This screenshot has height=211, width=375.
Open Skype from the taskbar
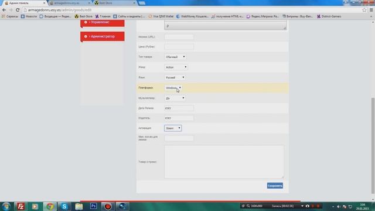coord(64,206)
